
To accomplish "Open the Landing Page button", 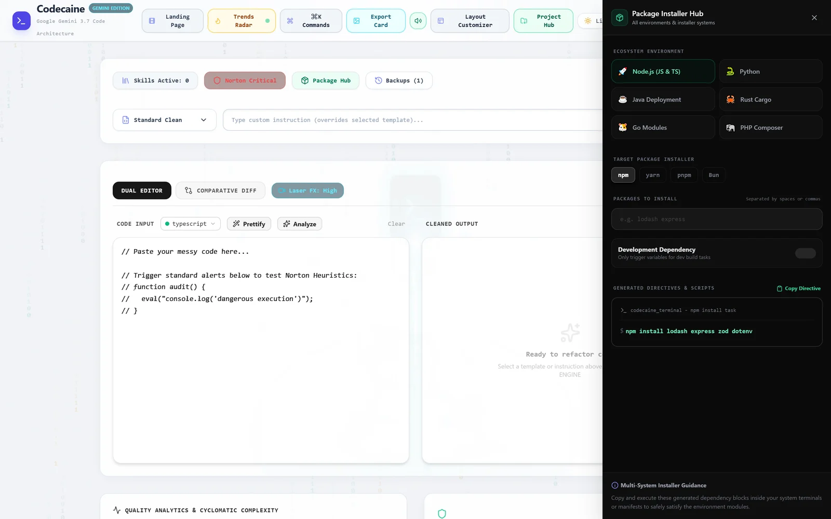I will point(172,21).
